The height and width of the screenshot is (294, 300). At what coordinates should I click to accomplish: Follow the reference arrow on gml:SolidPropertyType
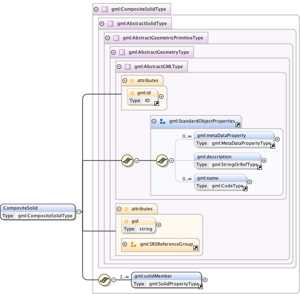point(200,287)
